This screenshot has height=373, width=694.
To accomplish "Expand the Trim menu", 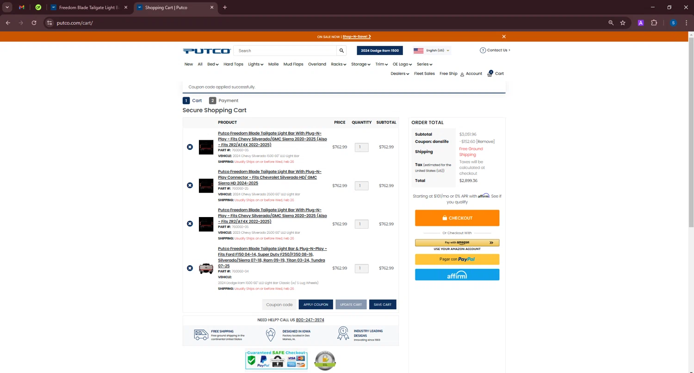I will [381, 64].
